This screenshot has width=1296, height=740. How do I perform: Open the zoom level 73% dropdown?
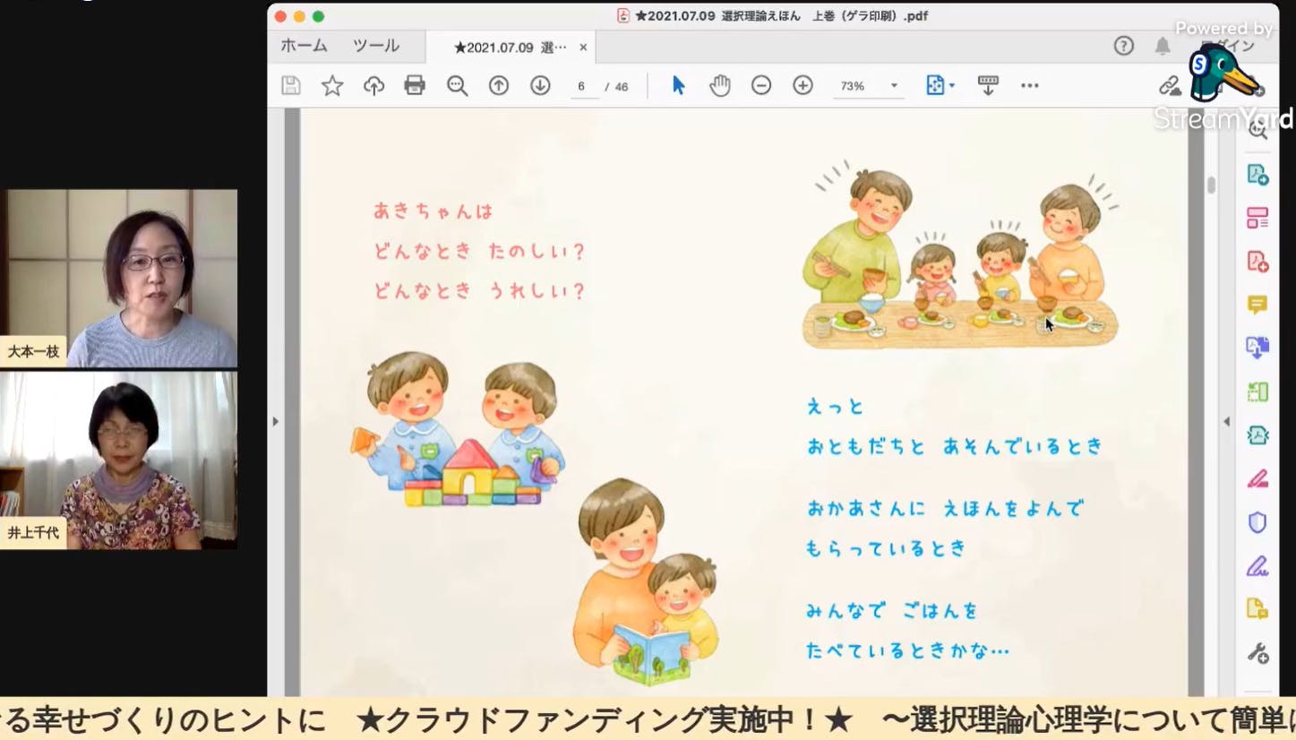[893, 86]
